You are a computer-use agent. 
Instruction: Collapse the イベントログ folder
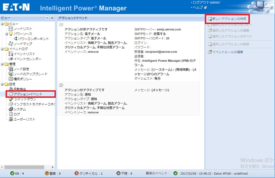click(2, 49)
